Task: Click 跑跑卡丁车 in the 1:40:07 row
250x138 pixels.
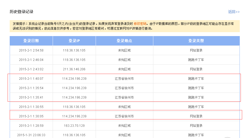Action: 196,78
